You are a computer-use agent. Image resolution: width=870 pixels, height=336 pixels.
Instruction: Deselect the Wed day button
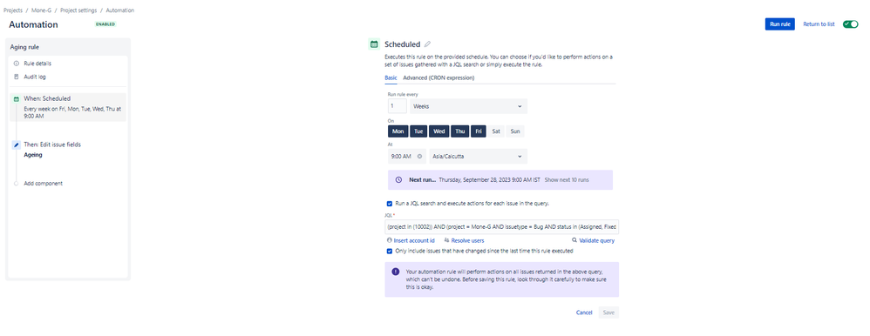click(438, 131)
